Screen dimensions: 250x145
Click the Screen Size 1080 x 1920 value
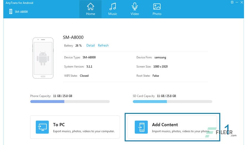pyautogui.click(x=160, y=67)
